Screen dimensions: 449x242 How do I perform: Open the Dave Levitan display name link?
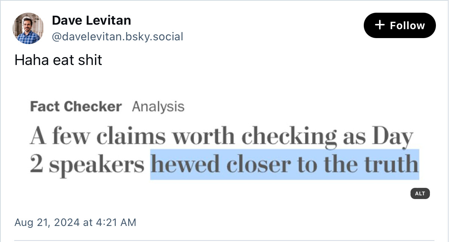[x=91, y=20]
